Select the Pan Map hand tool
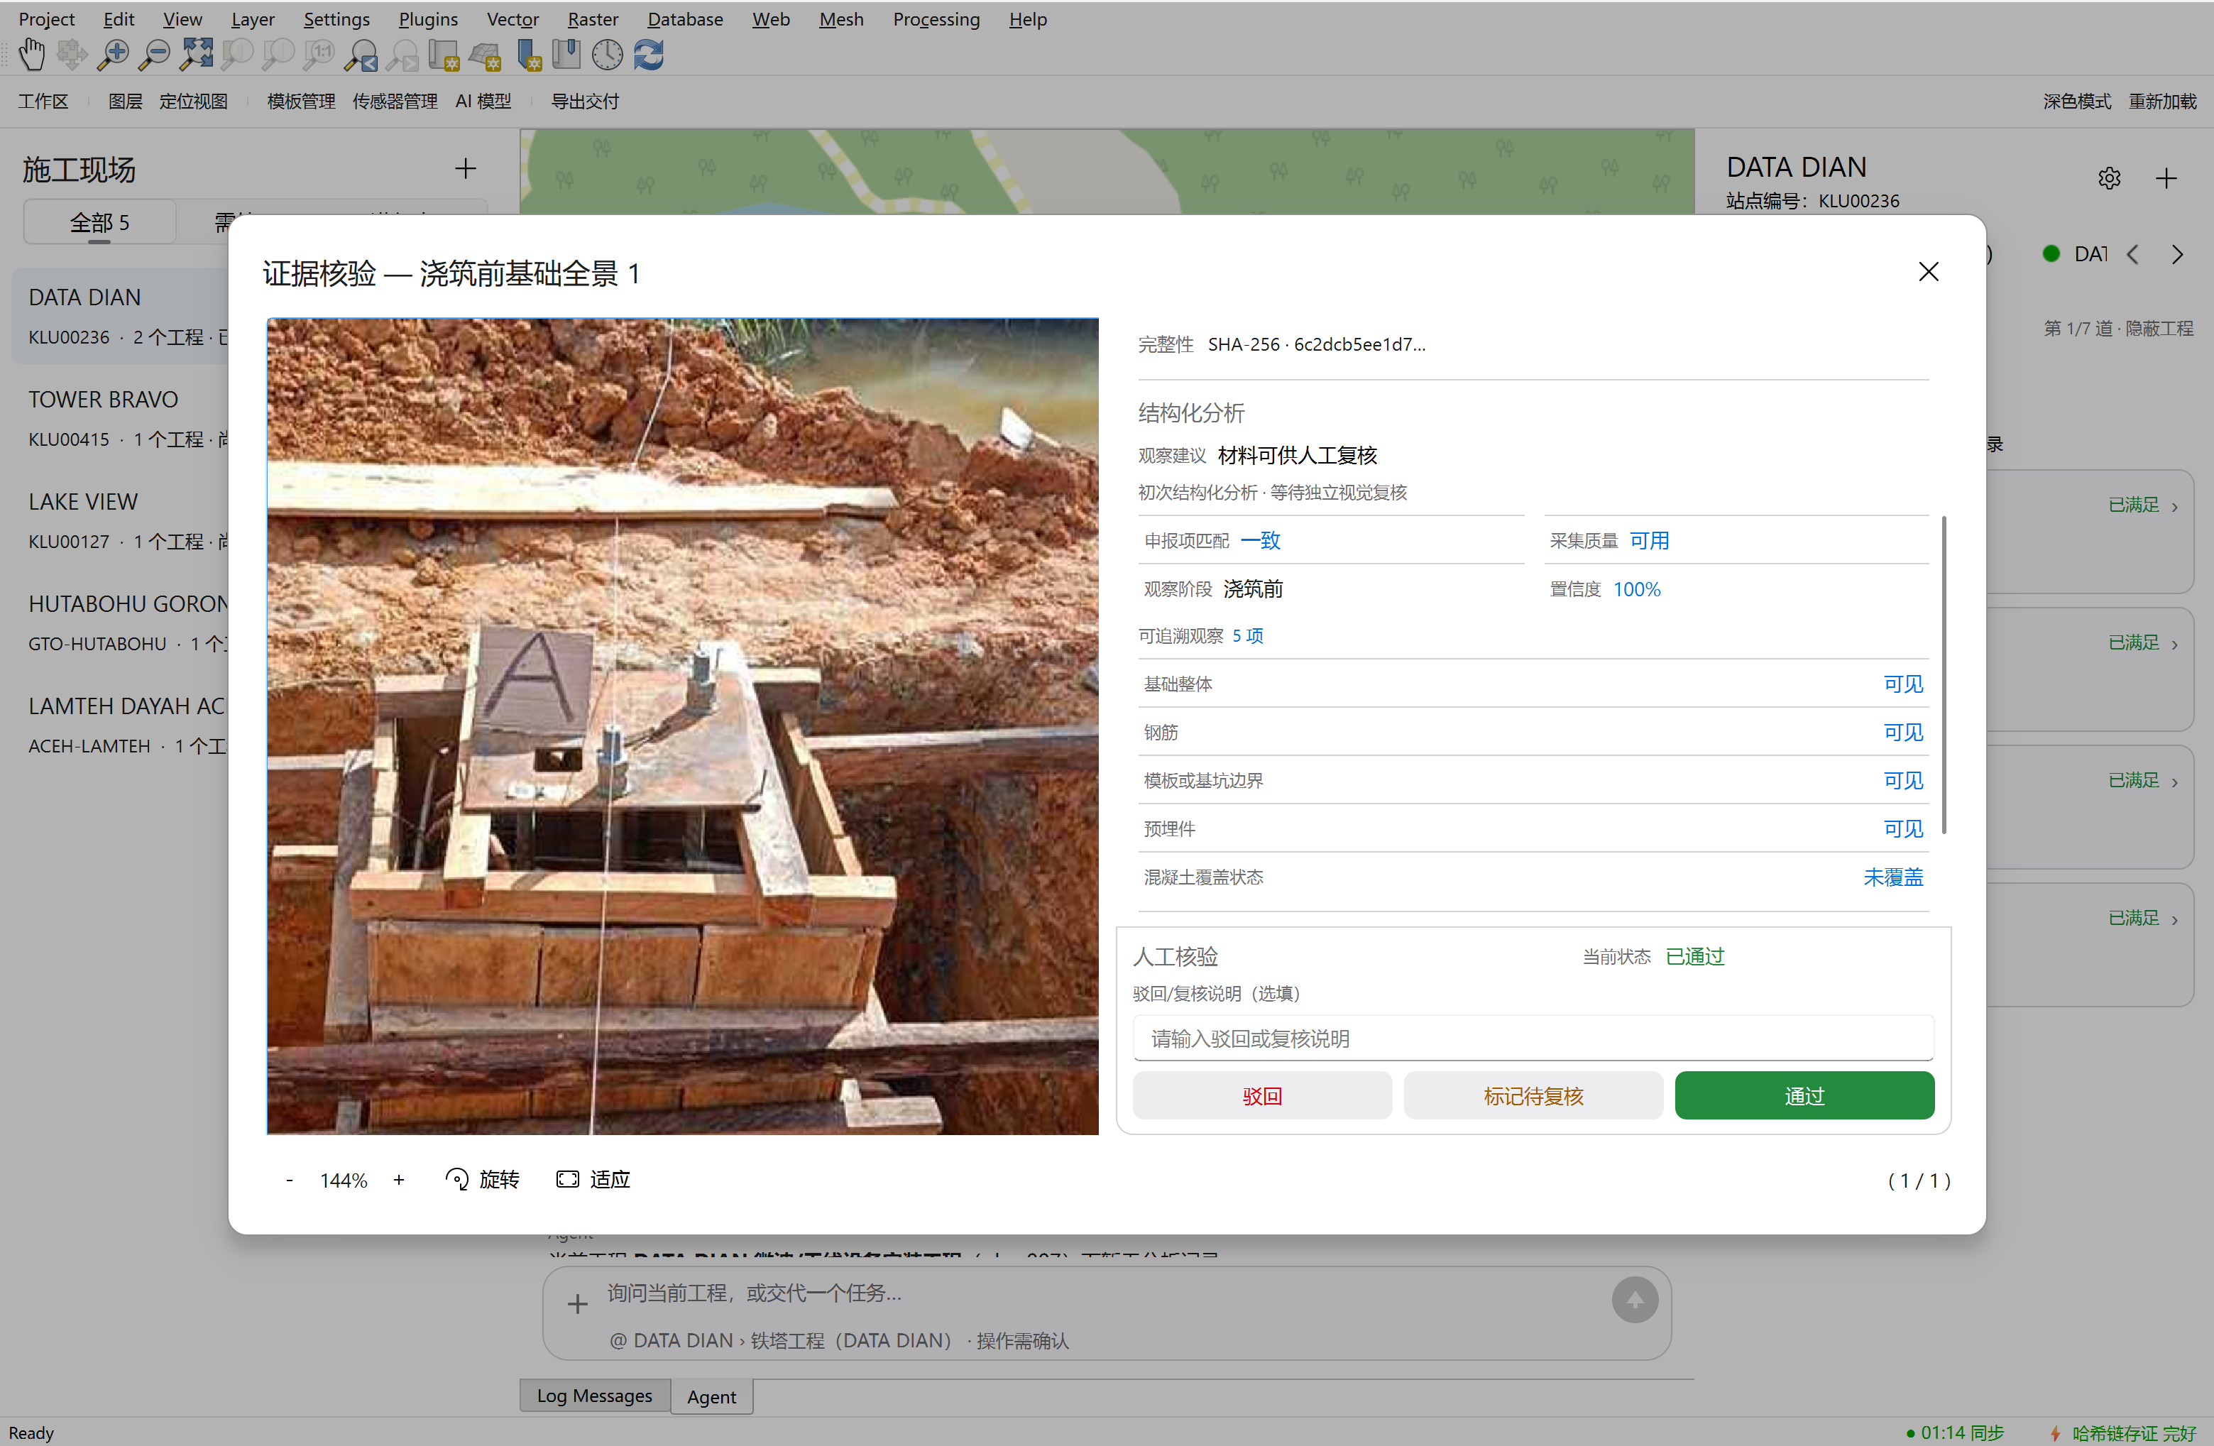 point(32,55)
